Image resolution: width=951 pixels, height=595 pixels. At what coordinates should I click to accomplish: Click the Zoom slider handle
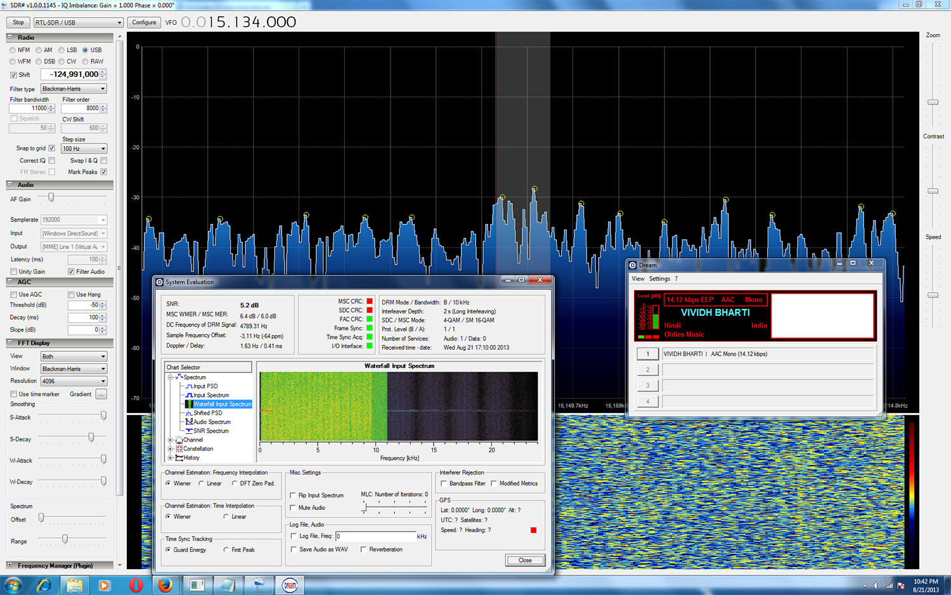click(933, 102)
